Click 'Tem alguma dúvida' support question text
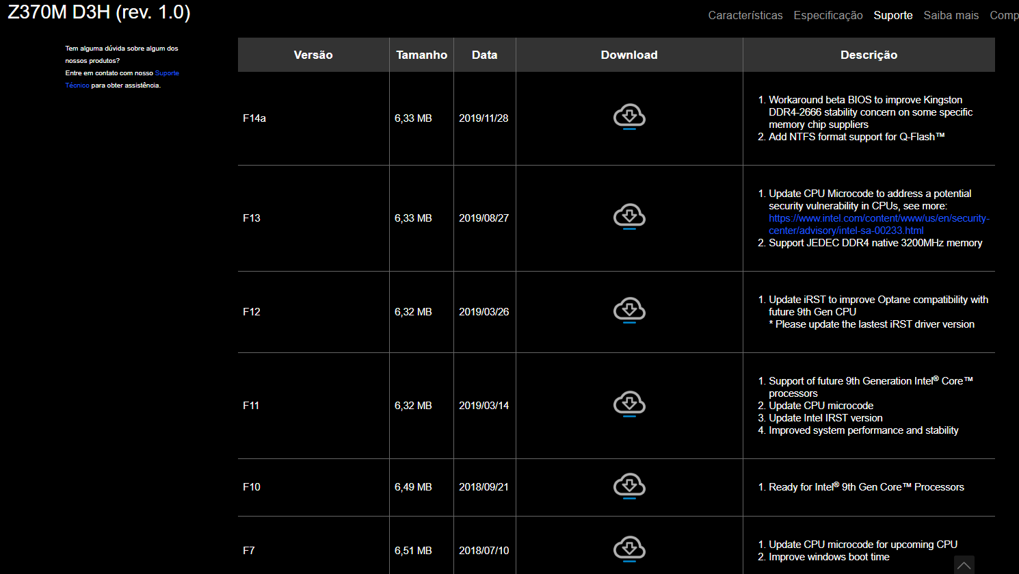This screenshot has height=574, width=1019. click(x=122, y=55)
